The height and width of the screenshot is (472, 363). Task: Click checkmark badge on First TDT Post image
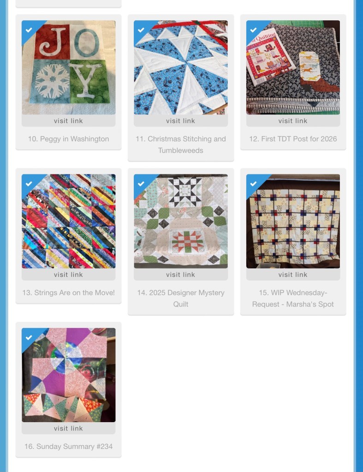click(253, 30)
